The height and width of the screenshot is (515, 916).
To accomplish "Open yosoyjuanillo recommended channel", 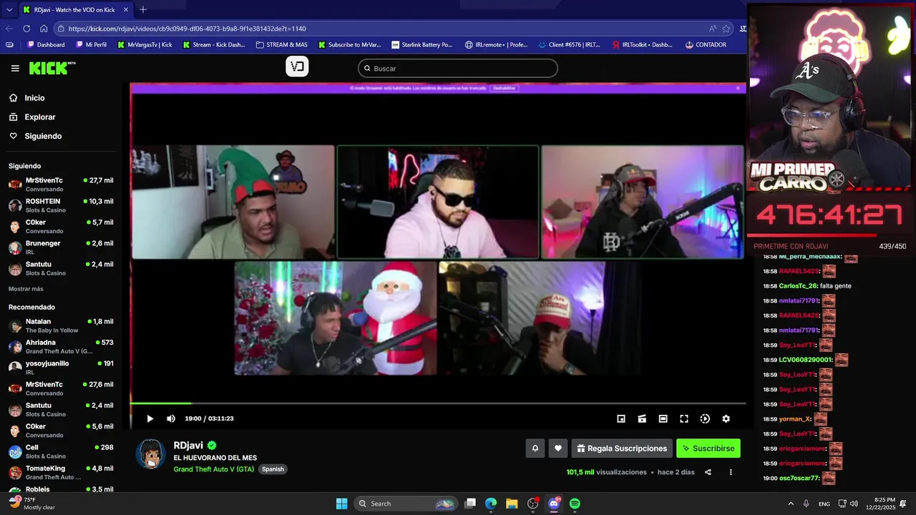I will (x=61, y=368).
